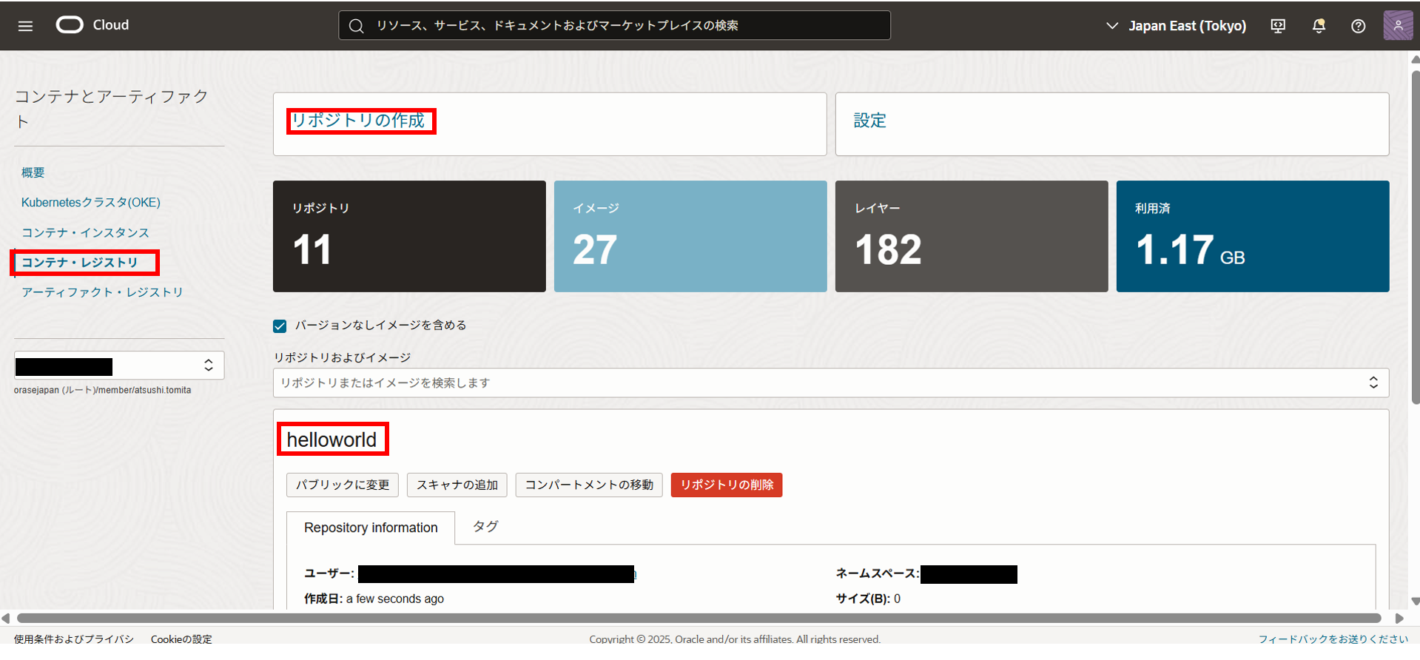1420x660 pixels.
Task: Click the horizontal scrollbar left arrow
Action: pos(6,618)
